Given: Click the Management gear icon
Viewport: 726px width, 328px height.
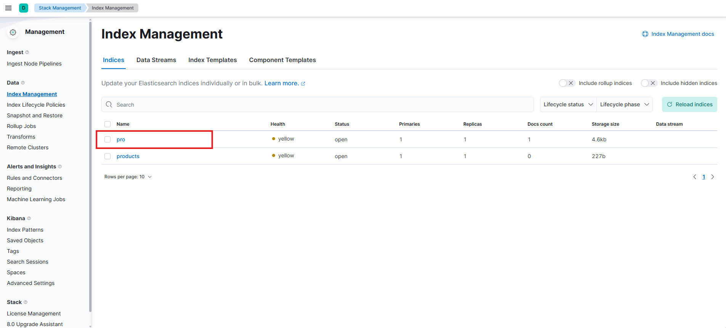Looking at the screenshot, I should (x=13, y=32).
